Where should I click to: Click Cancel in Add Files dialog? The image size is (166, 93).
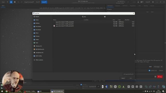click(x=123, y=78)
